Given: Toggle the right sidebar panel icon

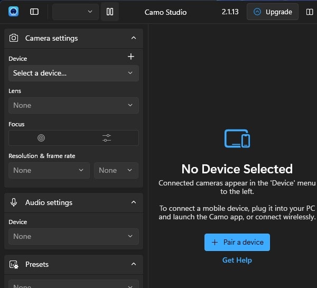Looking at the screenshot, I should point(310,12).
